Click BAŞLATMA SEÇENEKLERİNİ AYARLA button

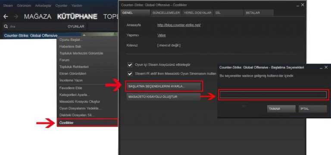click(164, 86)
